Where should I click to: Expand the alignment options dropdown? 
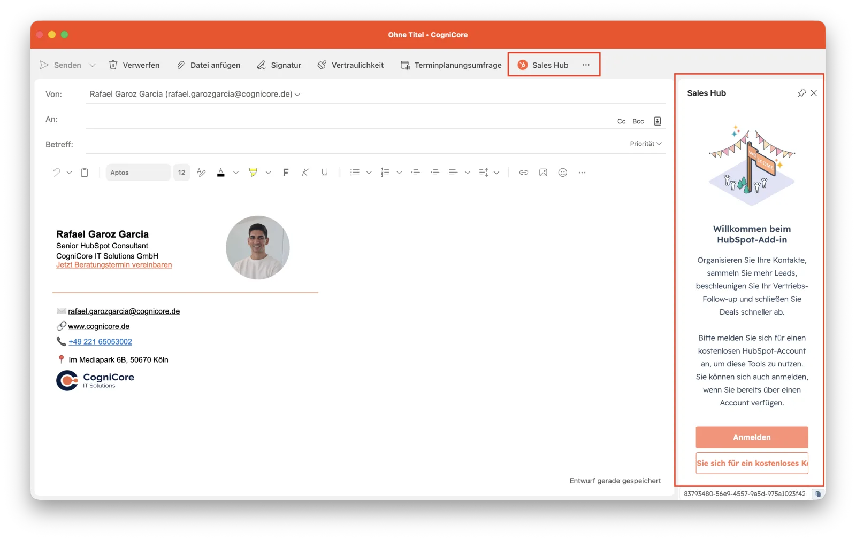click(468, 173)
